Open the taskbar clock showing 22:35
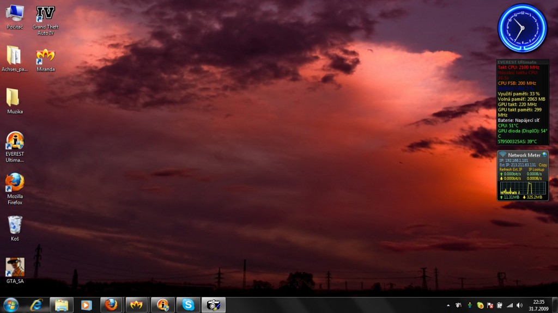The height and width of the screenshot is (313, 558). 538,305
